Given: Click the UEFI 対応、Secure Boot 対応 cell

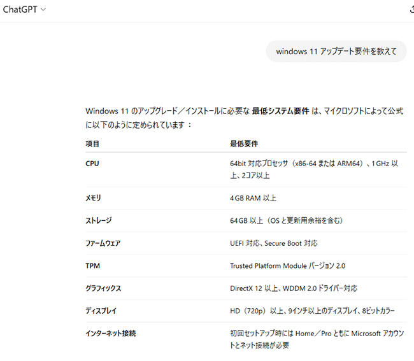Looking at the screenshot, I should (x=274, y=243).
